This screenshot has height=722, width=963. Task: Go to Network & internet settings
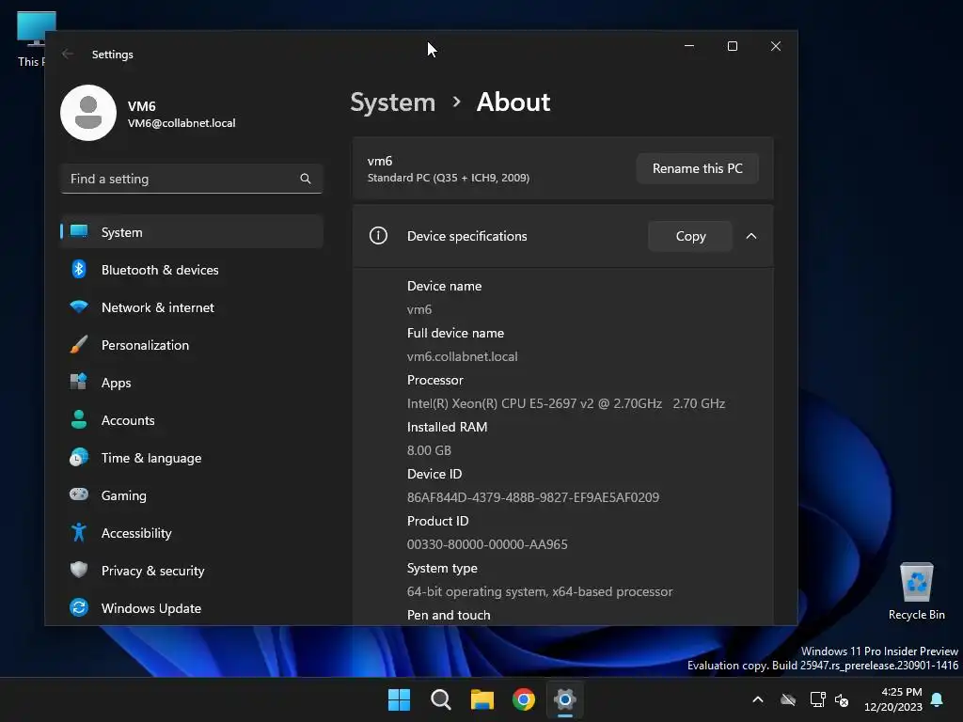192,307
